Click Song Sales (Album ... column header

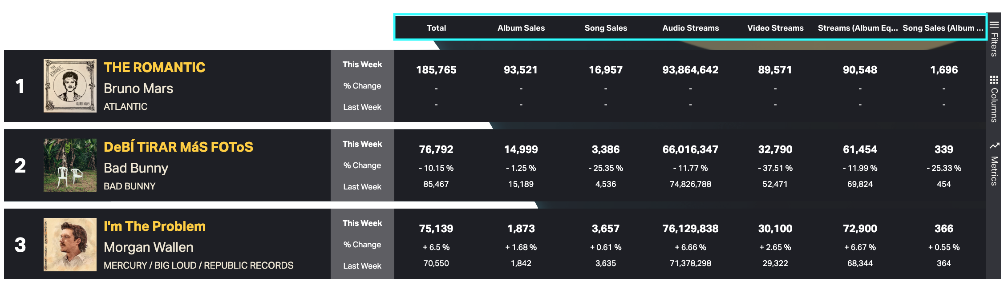(x=943, y=28)
